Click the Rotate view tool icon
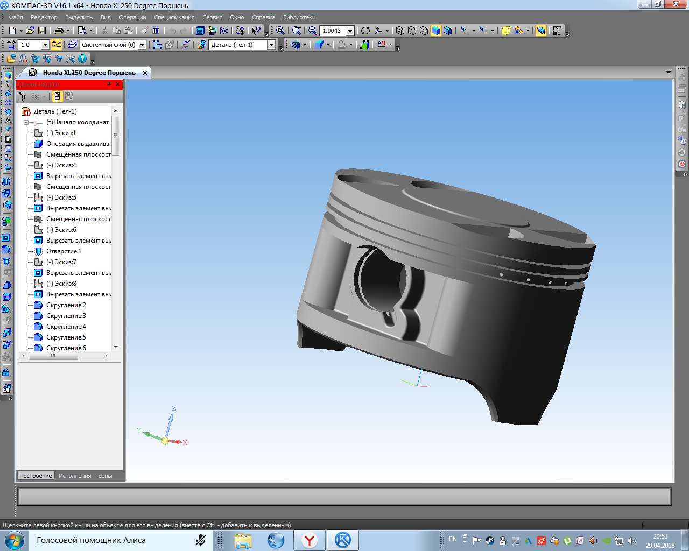Image resolution: width=689 pixels, height=551 pixels. [x=365, y=31]
